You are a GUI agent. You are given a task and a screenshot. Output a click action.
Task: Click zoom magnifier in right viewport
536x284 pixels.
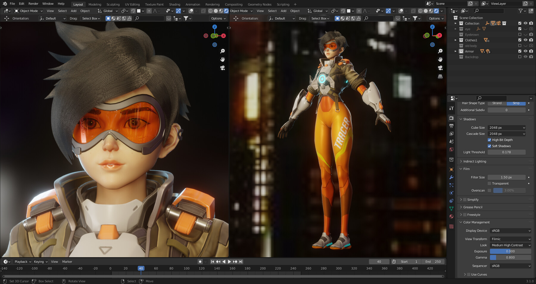(x=440, y=51)
